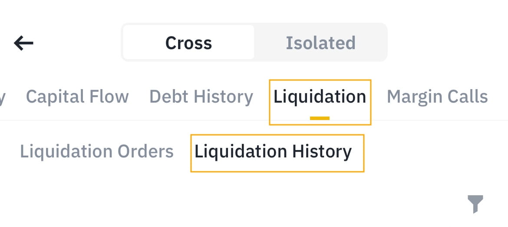View debt history records

(x=201, y=97)
